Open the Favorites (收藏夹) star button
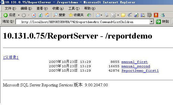This screenshot has width=173, height=105. pyautogui.click(x=76, y=15)
